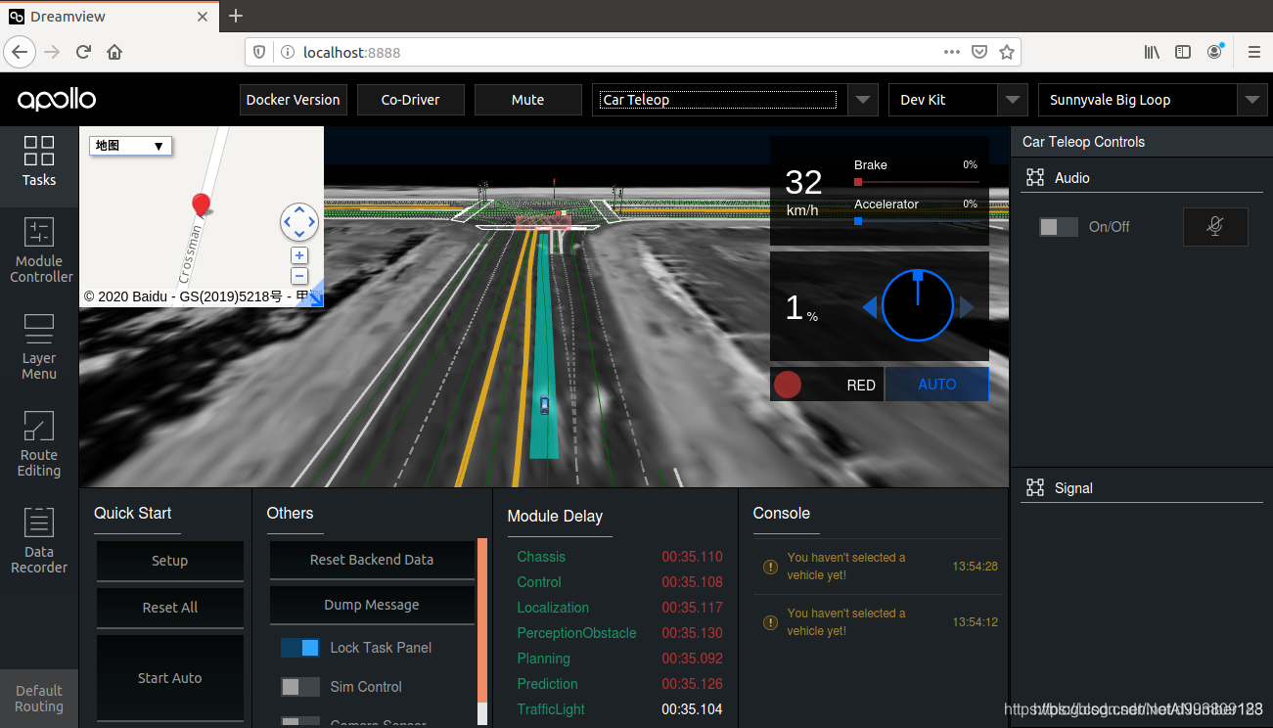The width and height of the screenshot is (1273, 728).
Task: Select the Dreamview browser tab
Action: (x=108, y=17)
